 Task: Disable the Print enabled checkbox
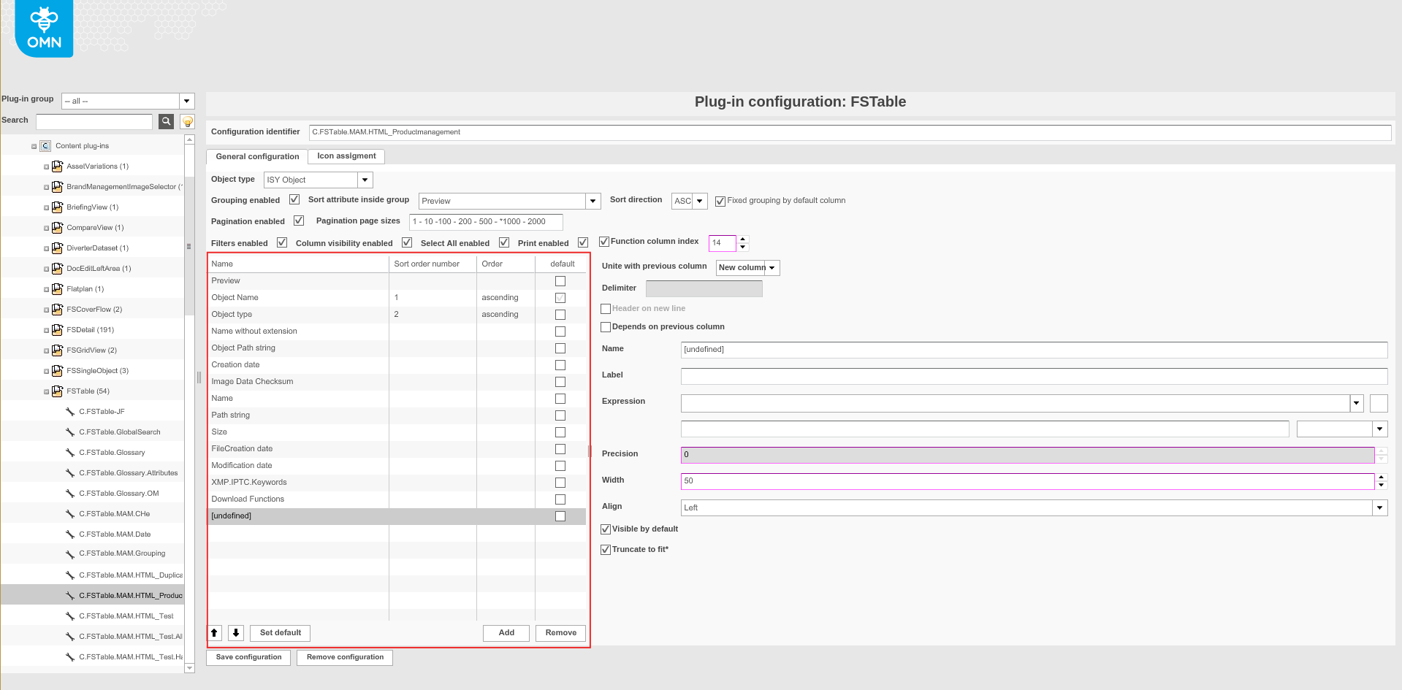(582, 242)
